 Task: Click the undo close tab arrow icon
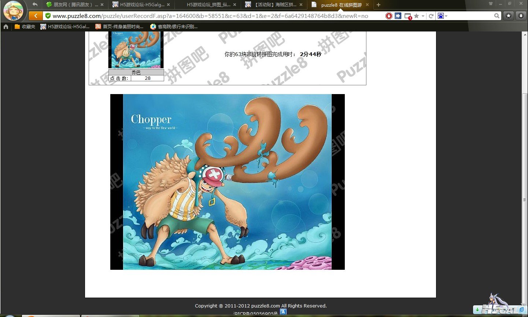click(35, 4)
